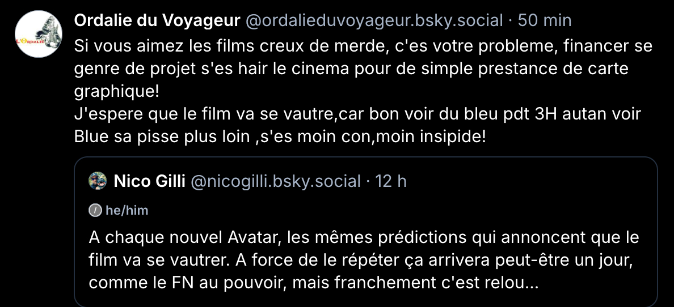Visit the @ordalieduvoyageur.bsky.social handle

(x=374, y=21)
